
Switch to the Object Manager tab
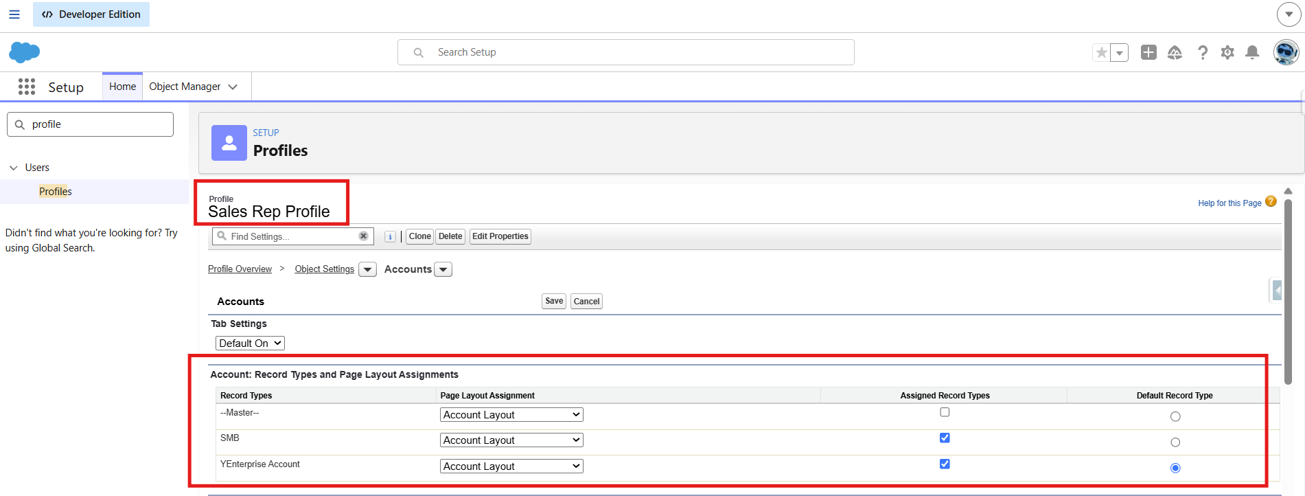tap(185, 87)
